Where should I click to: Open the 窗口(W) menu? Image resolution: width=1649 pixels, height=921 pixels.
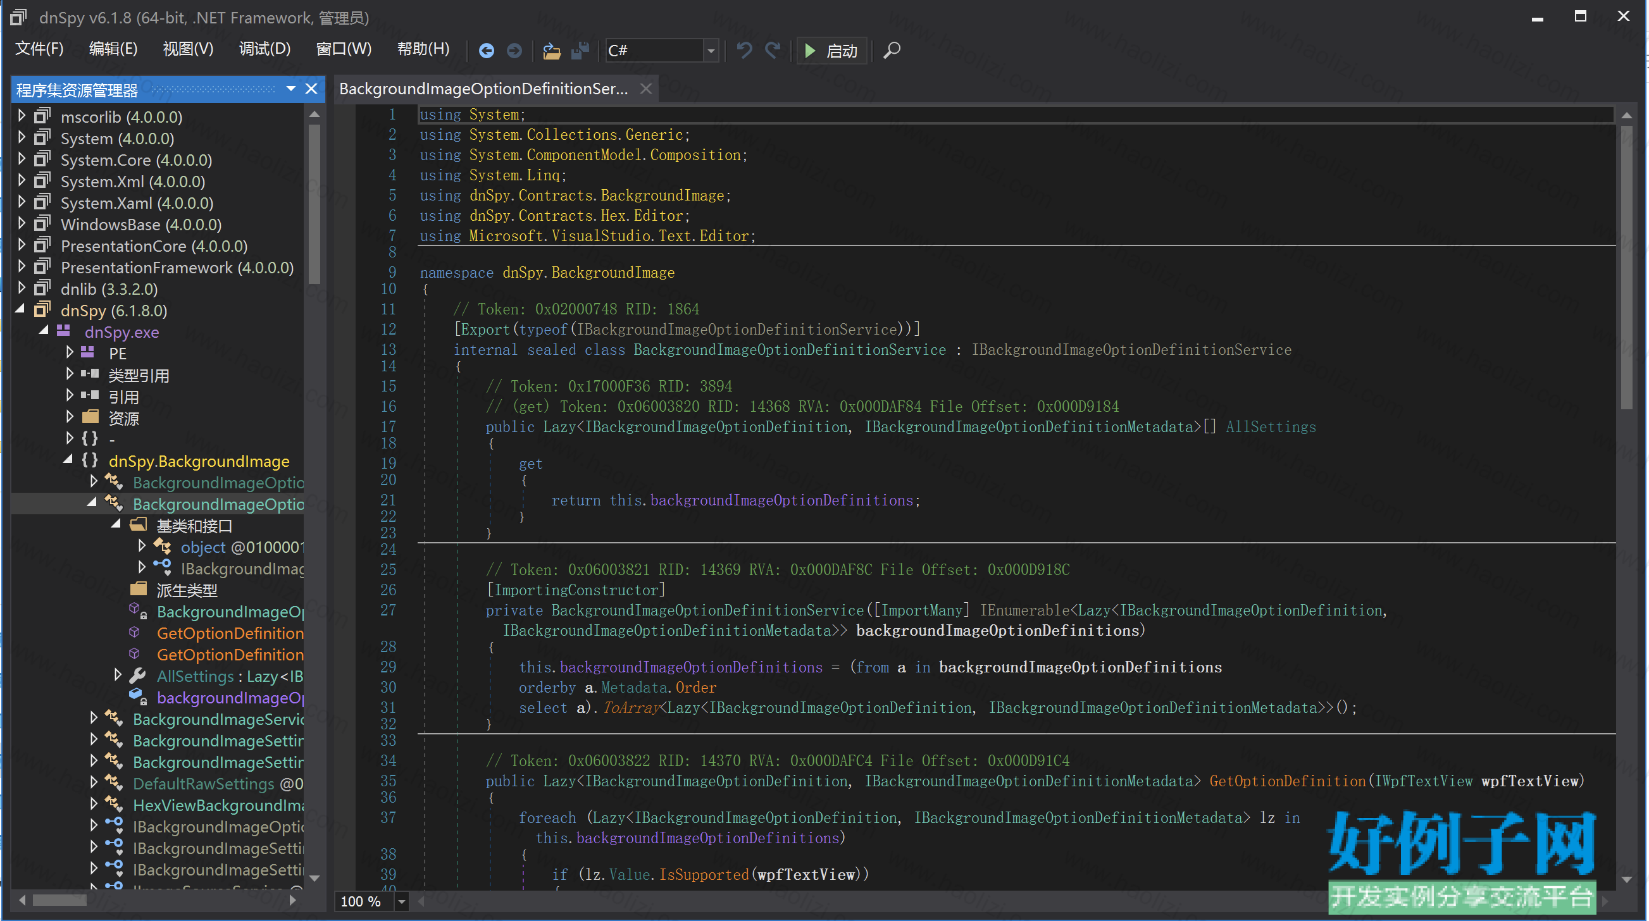coord(344,49)
